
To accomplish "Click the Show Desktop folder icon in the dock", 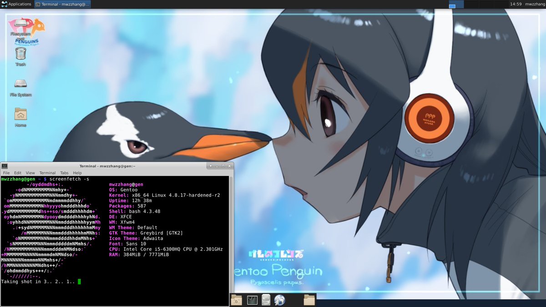I will click(236, 300).
